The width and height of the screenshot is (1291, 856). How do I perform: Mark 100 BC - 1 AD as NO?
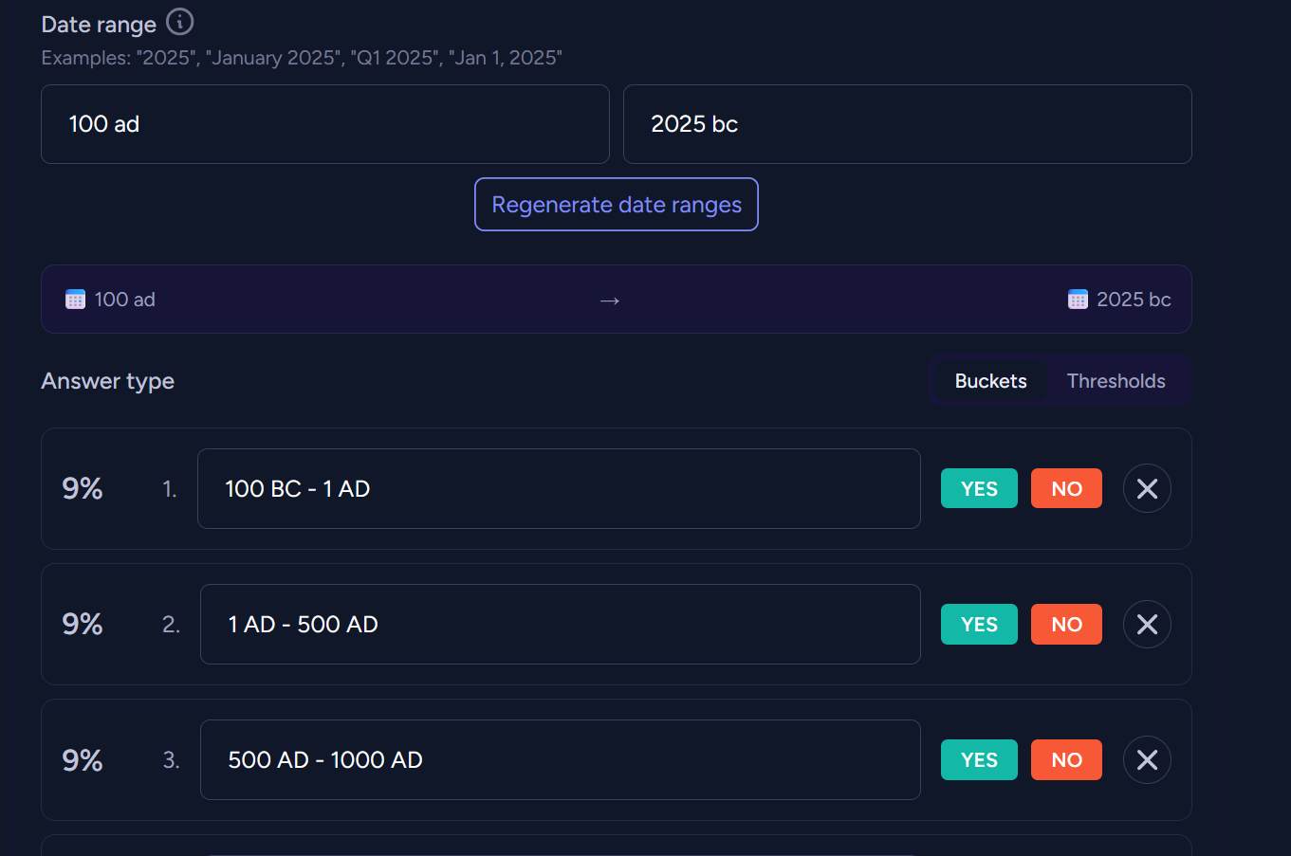coord(1066,488)
